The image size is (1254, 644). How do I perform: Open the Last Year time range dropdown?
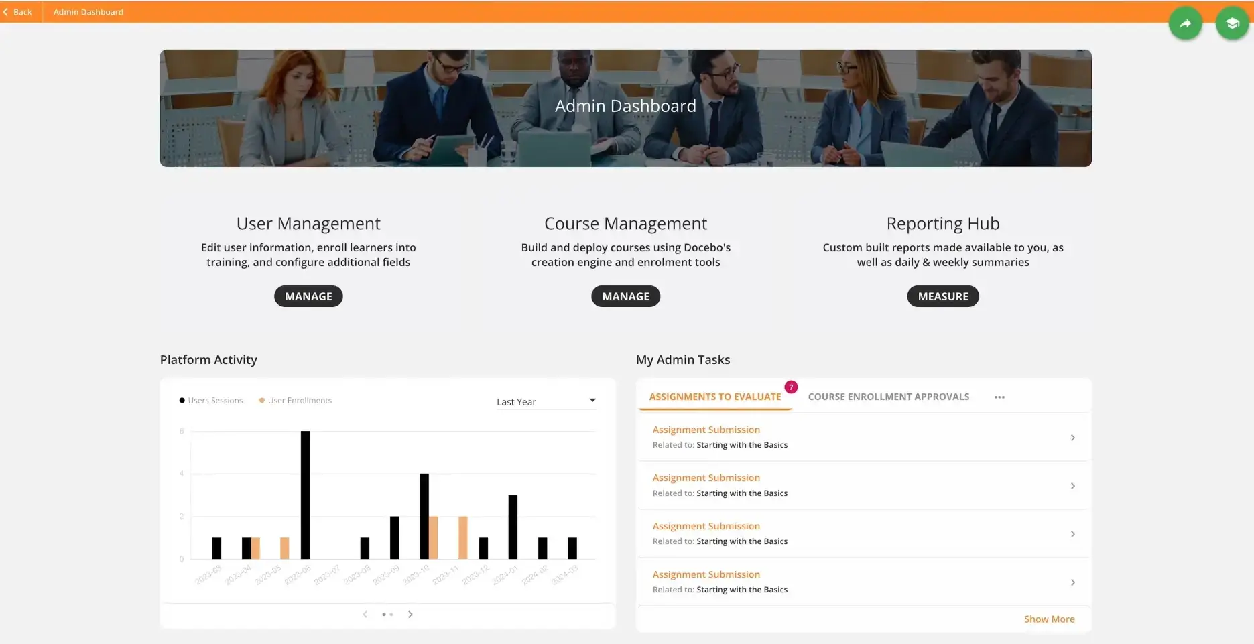click(546, 401)
